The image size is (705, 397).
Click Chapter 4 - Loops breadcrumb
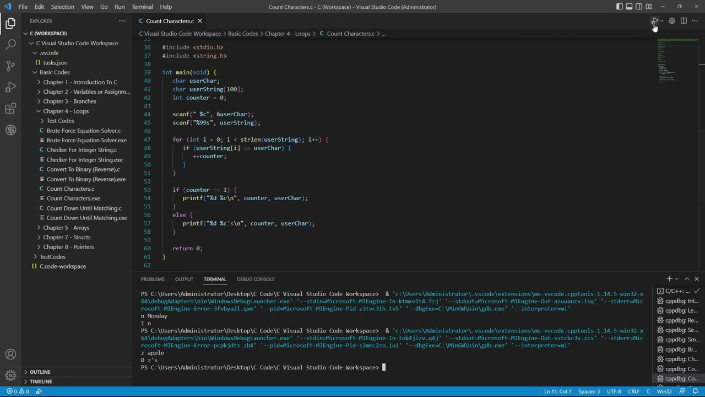point(288,34)
